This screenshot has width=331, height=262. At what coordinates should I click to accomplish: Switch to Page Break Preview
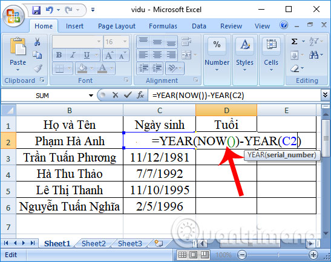pyautogui.click(x=205, y=255)
